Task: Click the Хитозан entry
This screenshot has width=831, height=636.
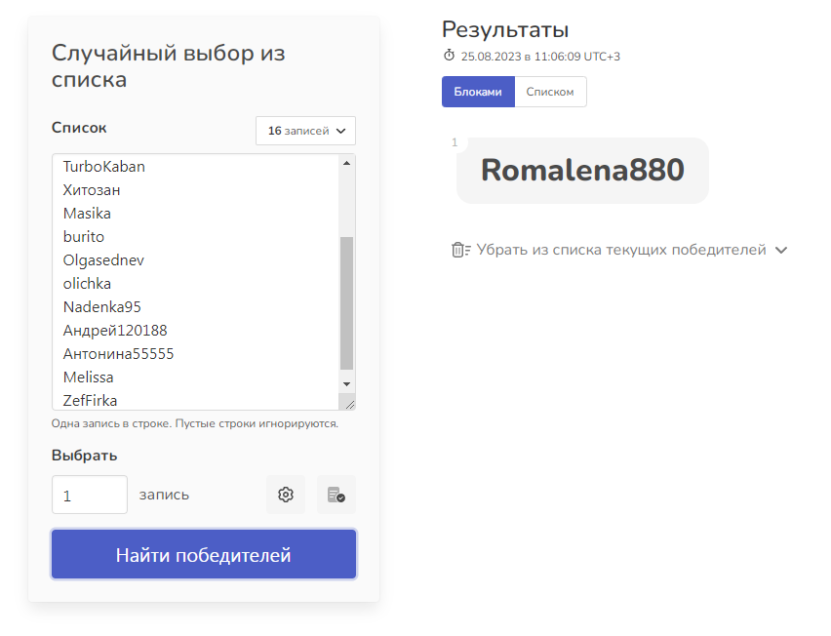Action: tap(92, 190)
